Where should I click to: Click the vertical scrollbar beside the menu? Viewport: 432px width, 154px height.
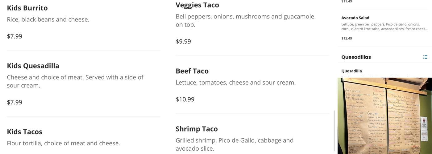(335, 131)
